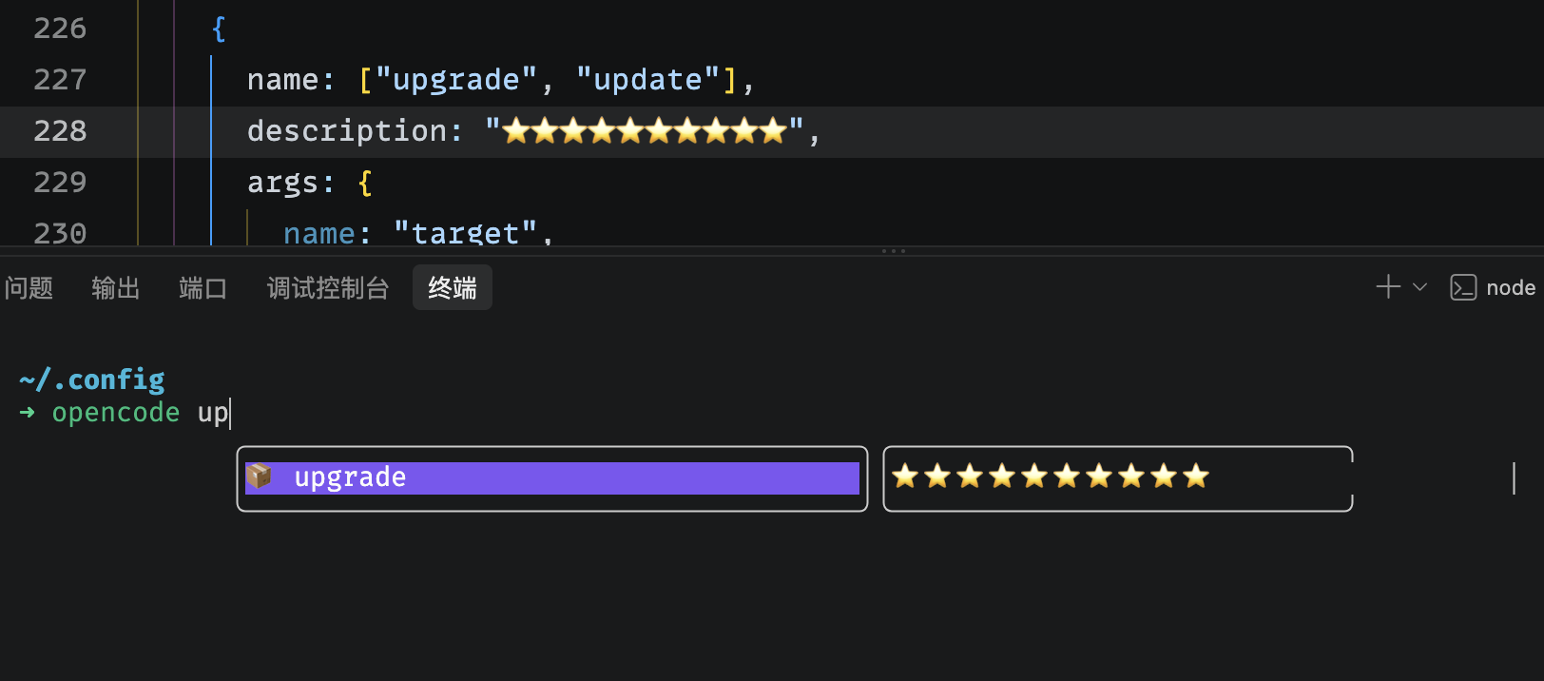Go to the 端口 tab
1544x681 pixels.
[x=203, y=287]
